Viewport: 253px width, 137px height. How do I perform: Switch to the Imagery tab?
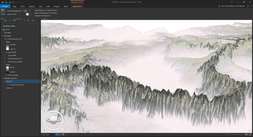click(56, 6)
